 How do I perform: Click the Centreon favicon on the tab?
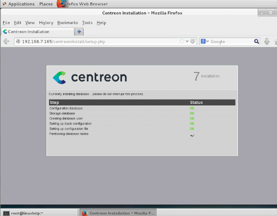(5, 32)
